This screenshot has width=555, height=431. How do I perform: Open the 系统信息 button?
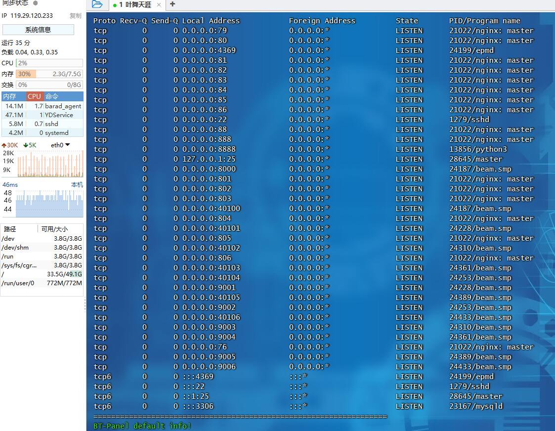coord(38,30)
